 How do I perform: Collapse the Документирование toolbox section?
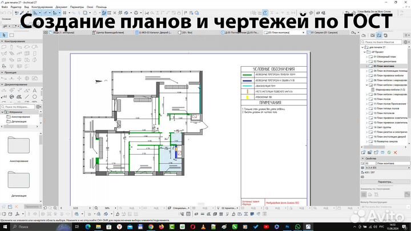[x=2, y=84]
